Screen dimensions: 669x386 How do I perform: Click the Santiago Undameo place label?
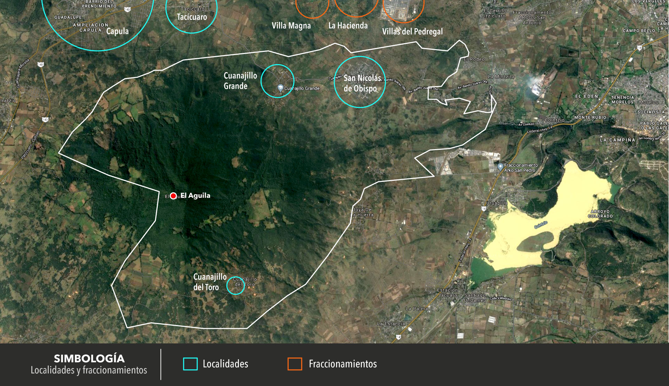pyautogui.click(x=475, y=298)
